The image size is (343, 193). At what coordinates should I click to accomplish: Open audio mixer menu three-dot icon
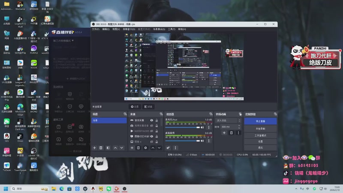175,148
